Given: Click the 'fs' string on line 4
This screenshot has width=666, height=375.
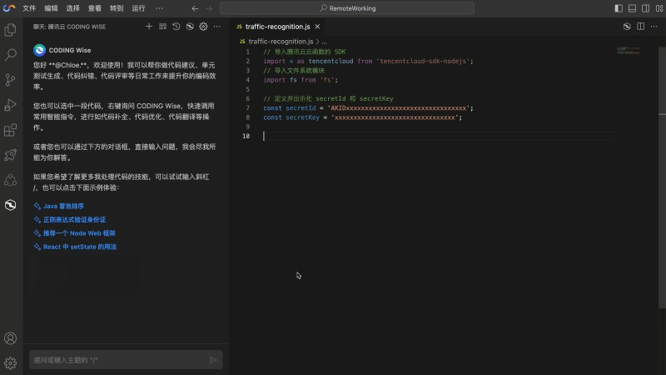Looking at the screenshot, I should point(327,80).
